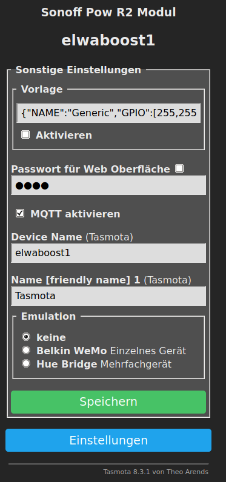Click the Hue Bridge Mehrfachgerät label text

pos(104,365)
